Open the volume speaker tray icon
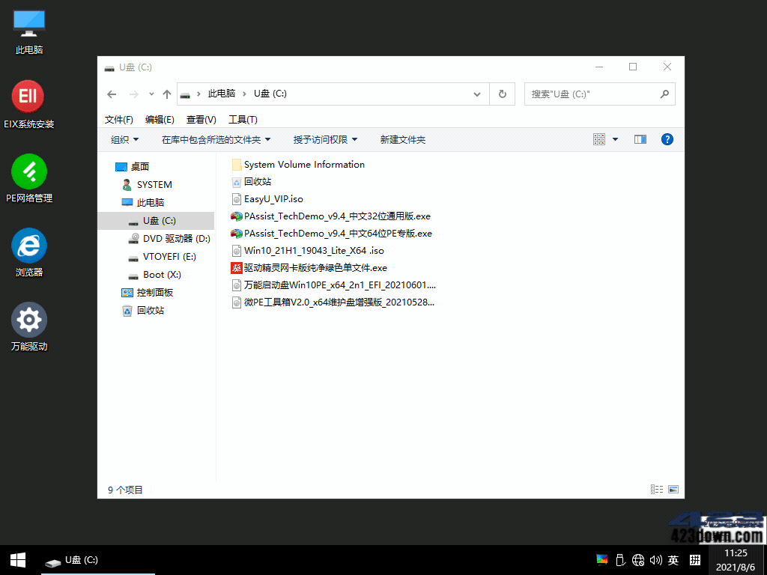Image resolution: width=767 pixels, height=575 pixels. [655, 560]
